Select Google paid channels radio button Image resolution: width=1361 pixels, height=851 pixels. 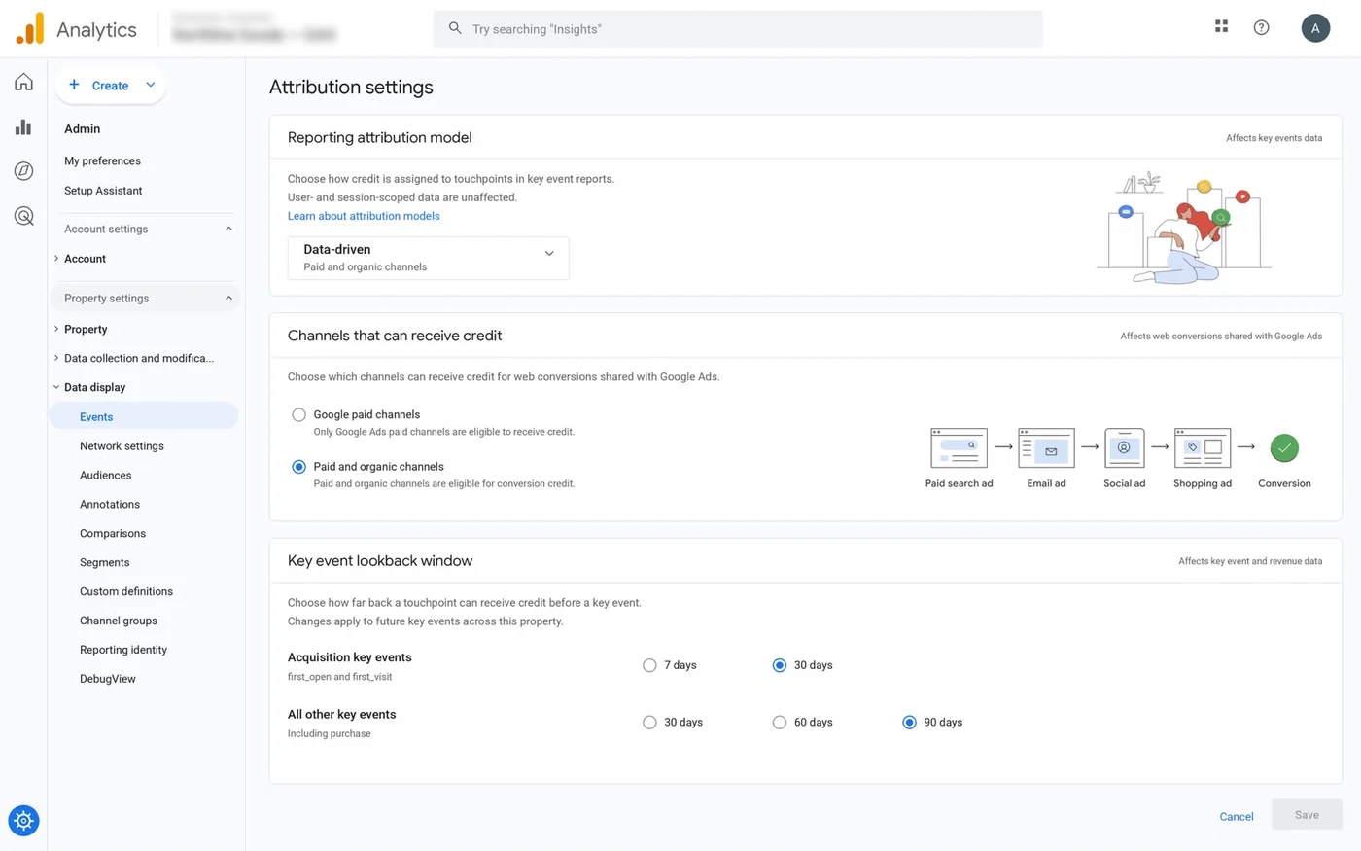(x=299, y=414)
